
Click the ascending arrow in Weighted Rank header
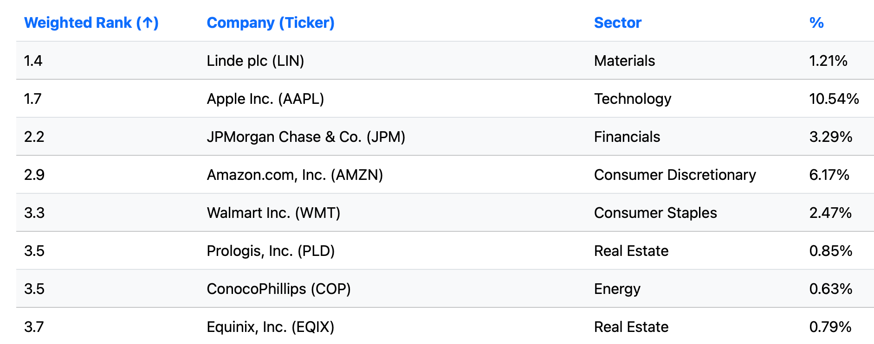click(148, 23)
